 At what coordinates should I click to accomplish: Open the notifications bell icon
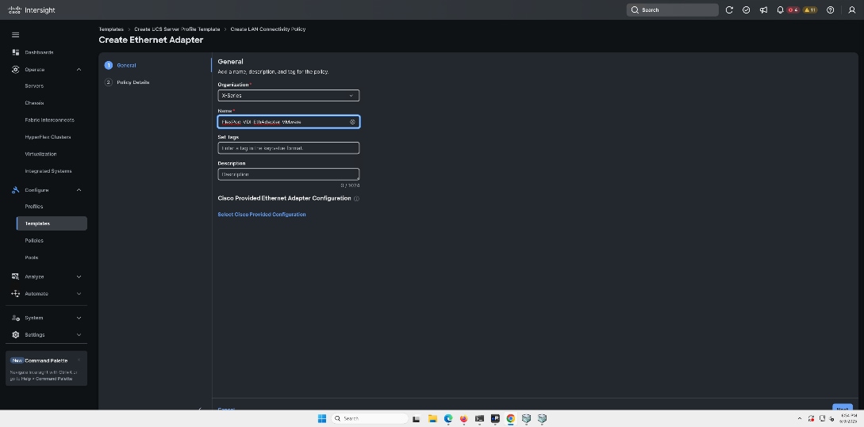(780, 10)
